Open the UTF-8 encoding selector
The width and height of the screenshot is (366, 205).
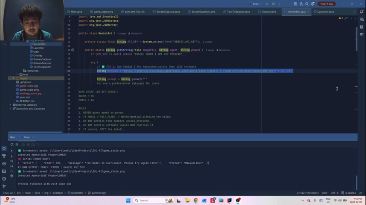(x=335, y=193)
